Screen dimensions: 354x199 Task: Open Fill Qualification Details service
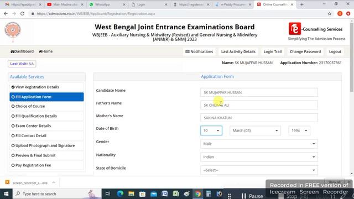click(x=46, y=116)
